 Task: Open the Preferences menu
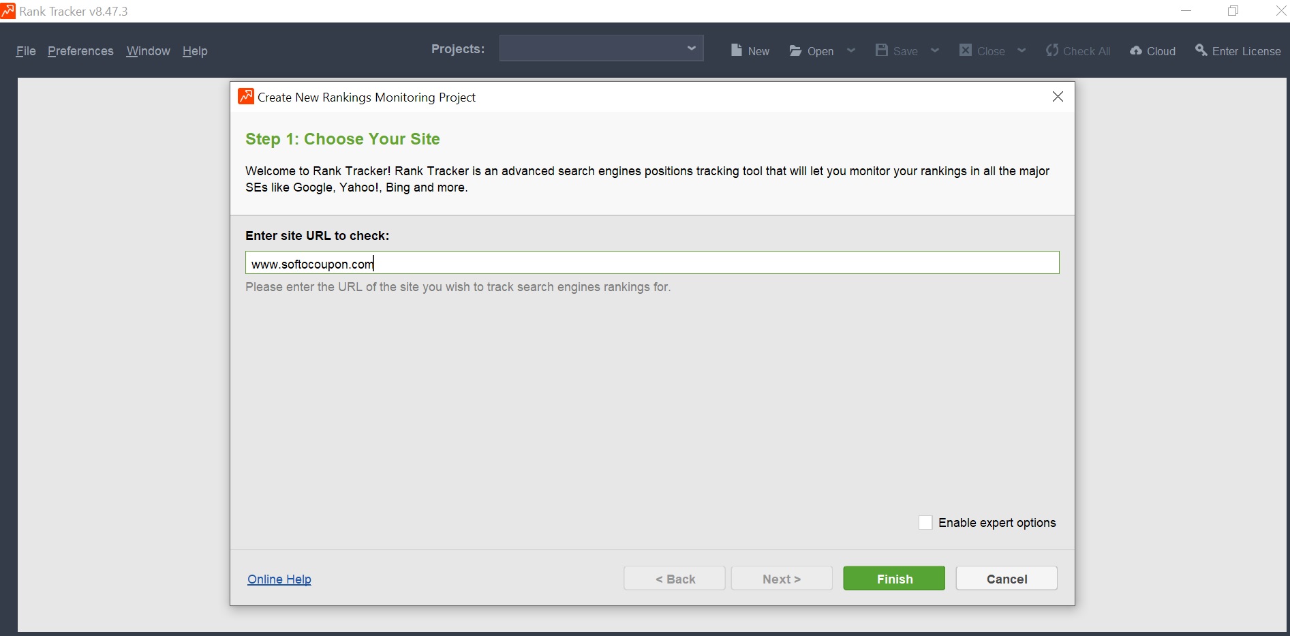point(80,51)
